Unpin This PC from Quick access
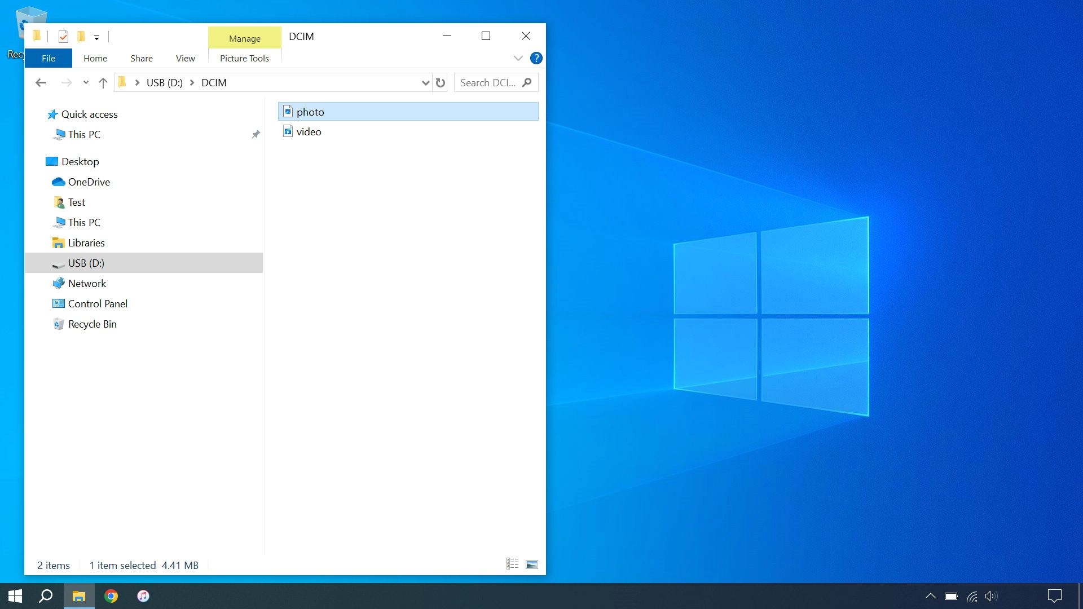Viewport: 1083px width, 609px height. (x=256, y=134)
